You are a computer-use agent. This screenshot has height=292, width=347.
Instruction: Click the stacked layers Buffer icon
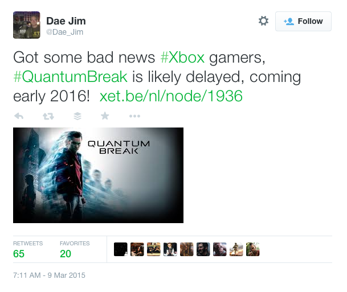[77, 116]
